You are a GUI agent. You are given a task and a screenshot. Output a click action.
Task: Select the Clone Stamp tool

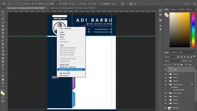coord(3,44)
